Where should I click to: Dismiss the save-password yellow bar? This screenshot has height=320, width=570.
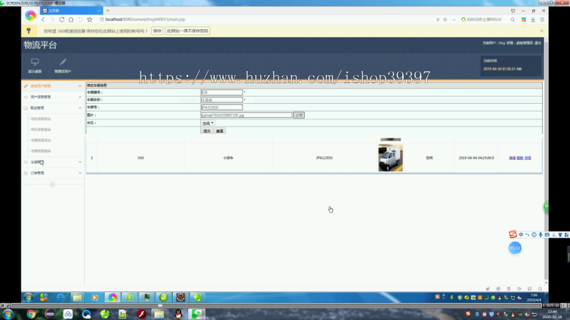pyautogui.click(x=541, y=31)
